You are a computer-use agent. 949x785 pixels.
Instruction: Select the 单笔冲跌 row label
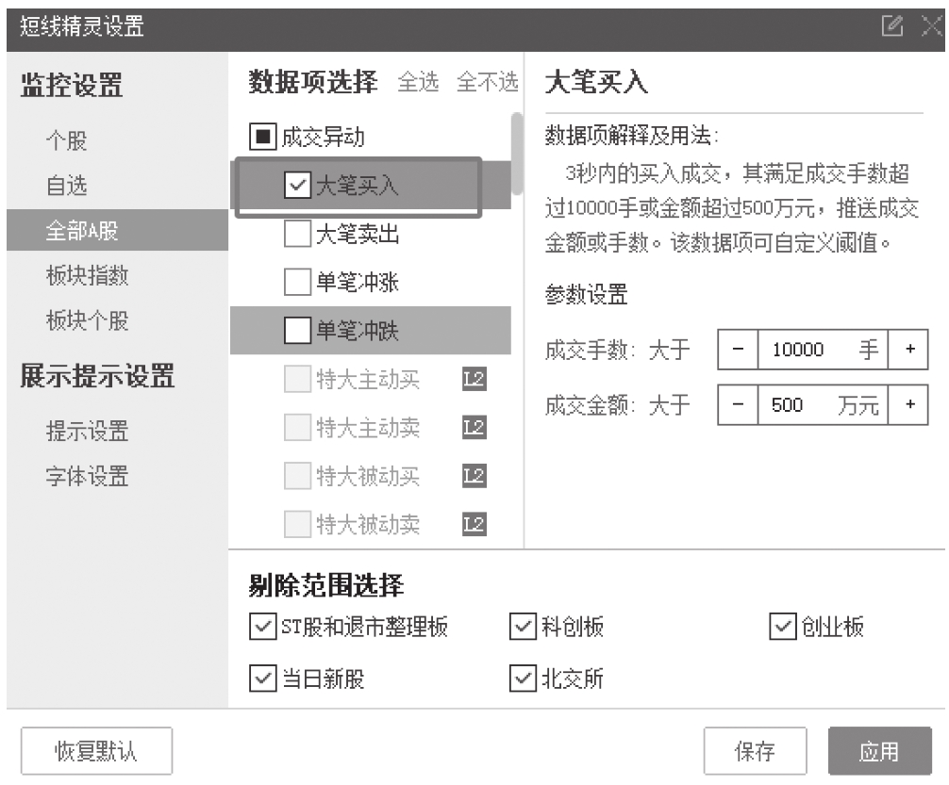358,331
